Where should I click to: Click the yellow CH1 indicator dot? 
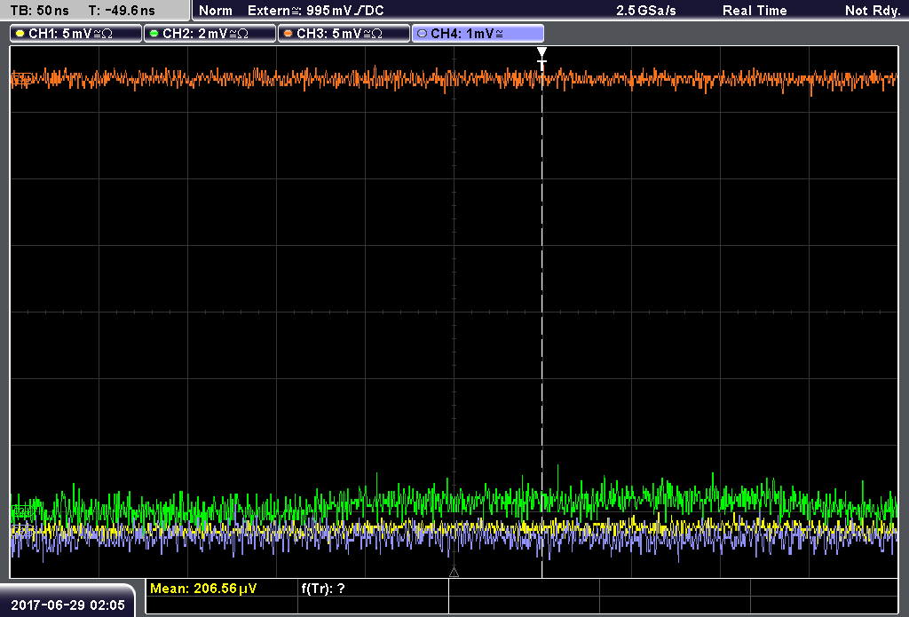tap(20, 34)
